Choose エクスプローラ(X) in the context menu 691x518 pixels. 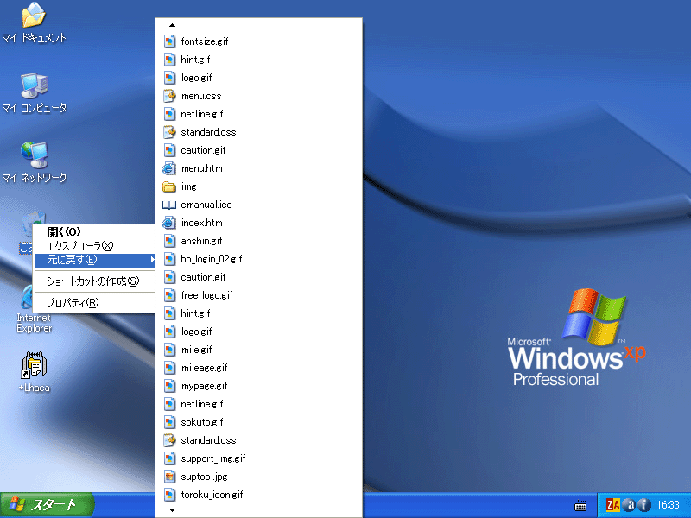pyautogui.click(x=94, y=246)
